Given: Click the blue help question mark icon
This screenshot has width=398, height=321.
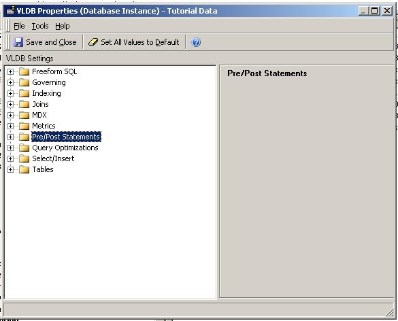Looking at the screenshot, I should tap(196, 42).
